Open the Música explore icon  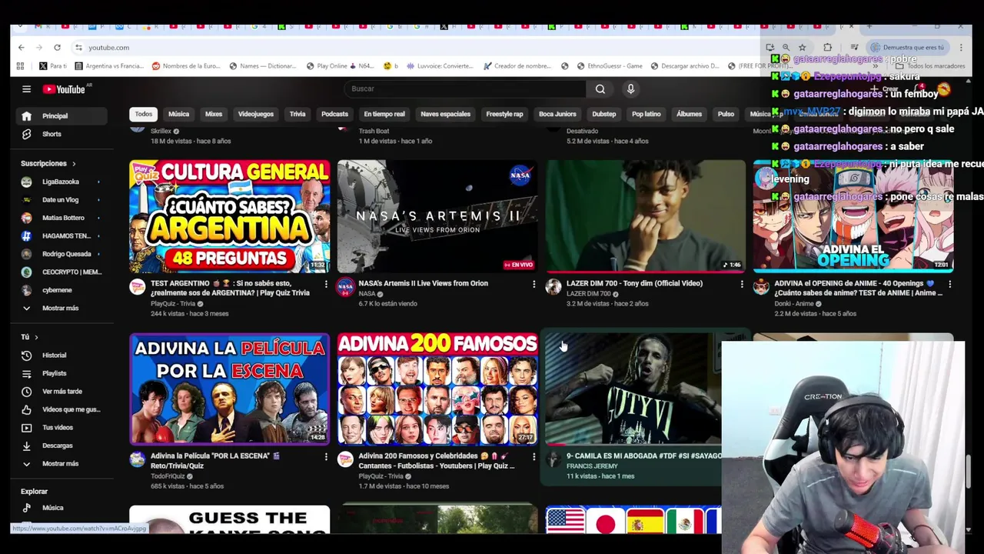click(26, 508)
